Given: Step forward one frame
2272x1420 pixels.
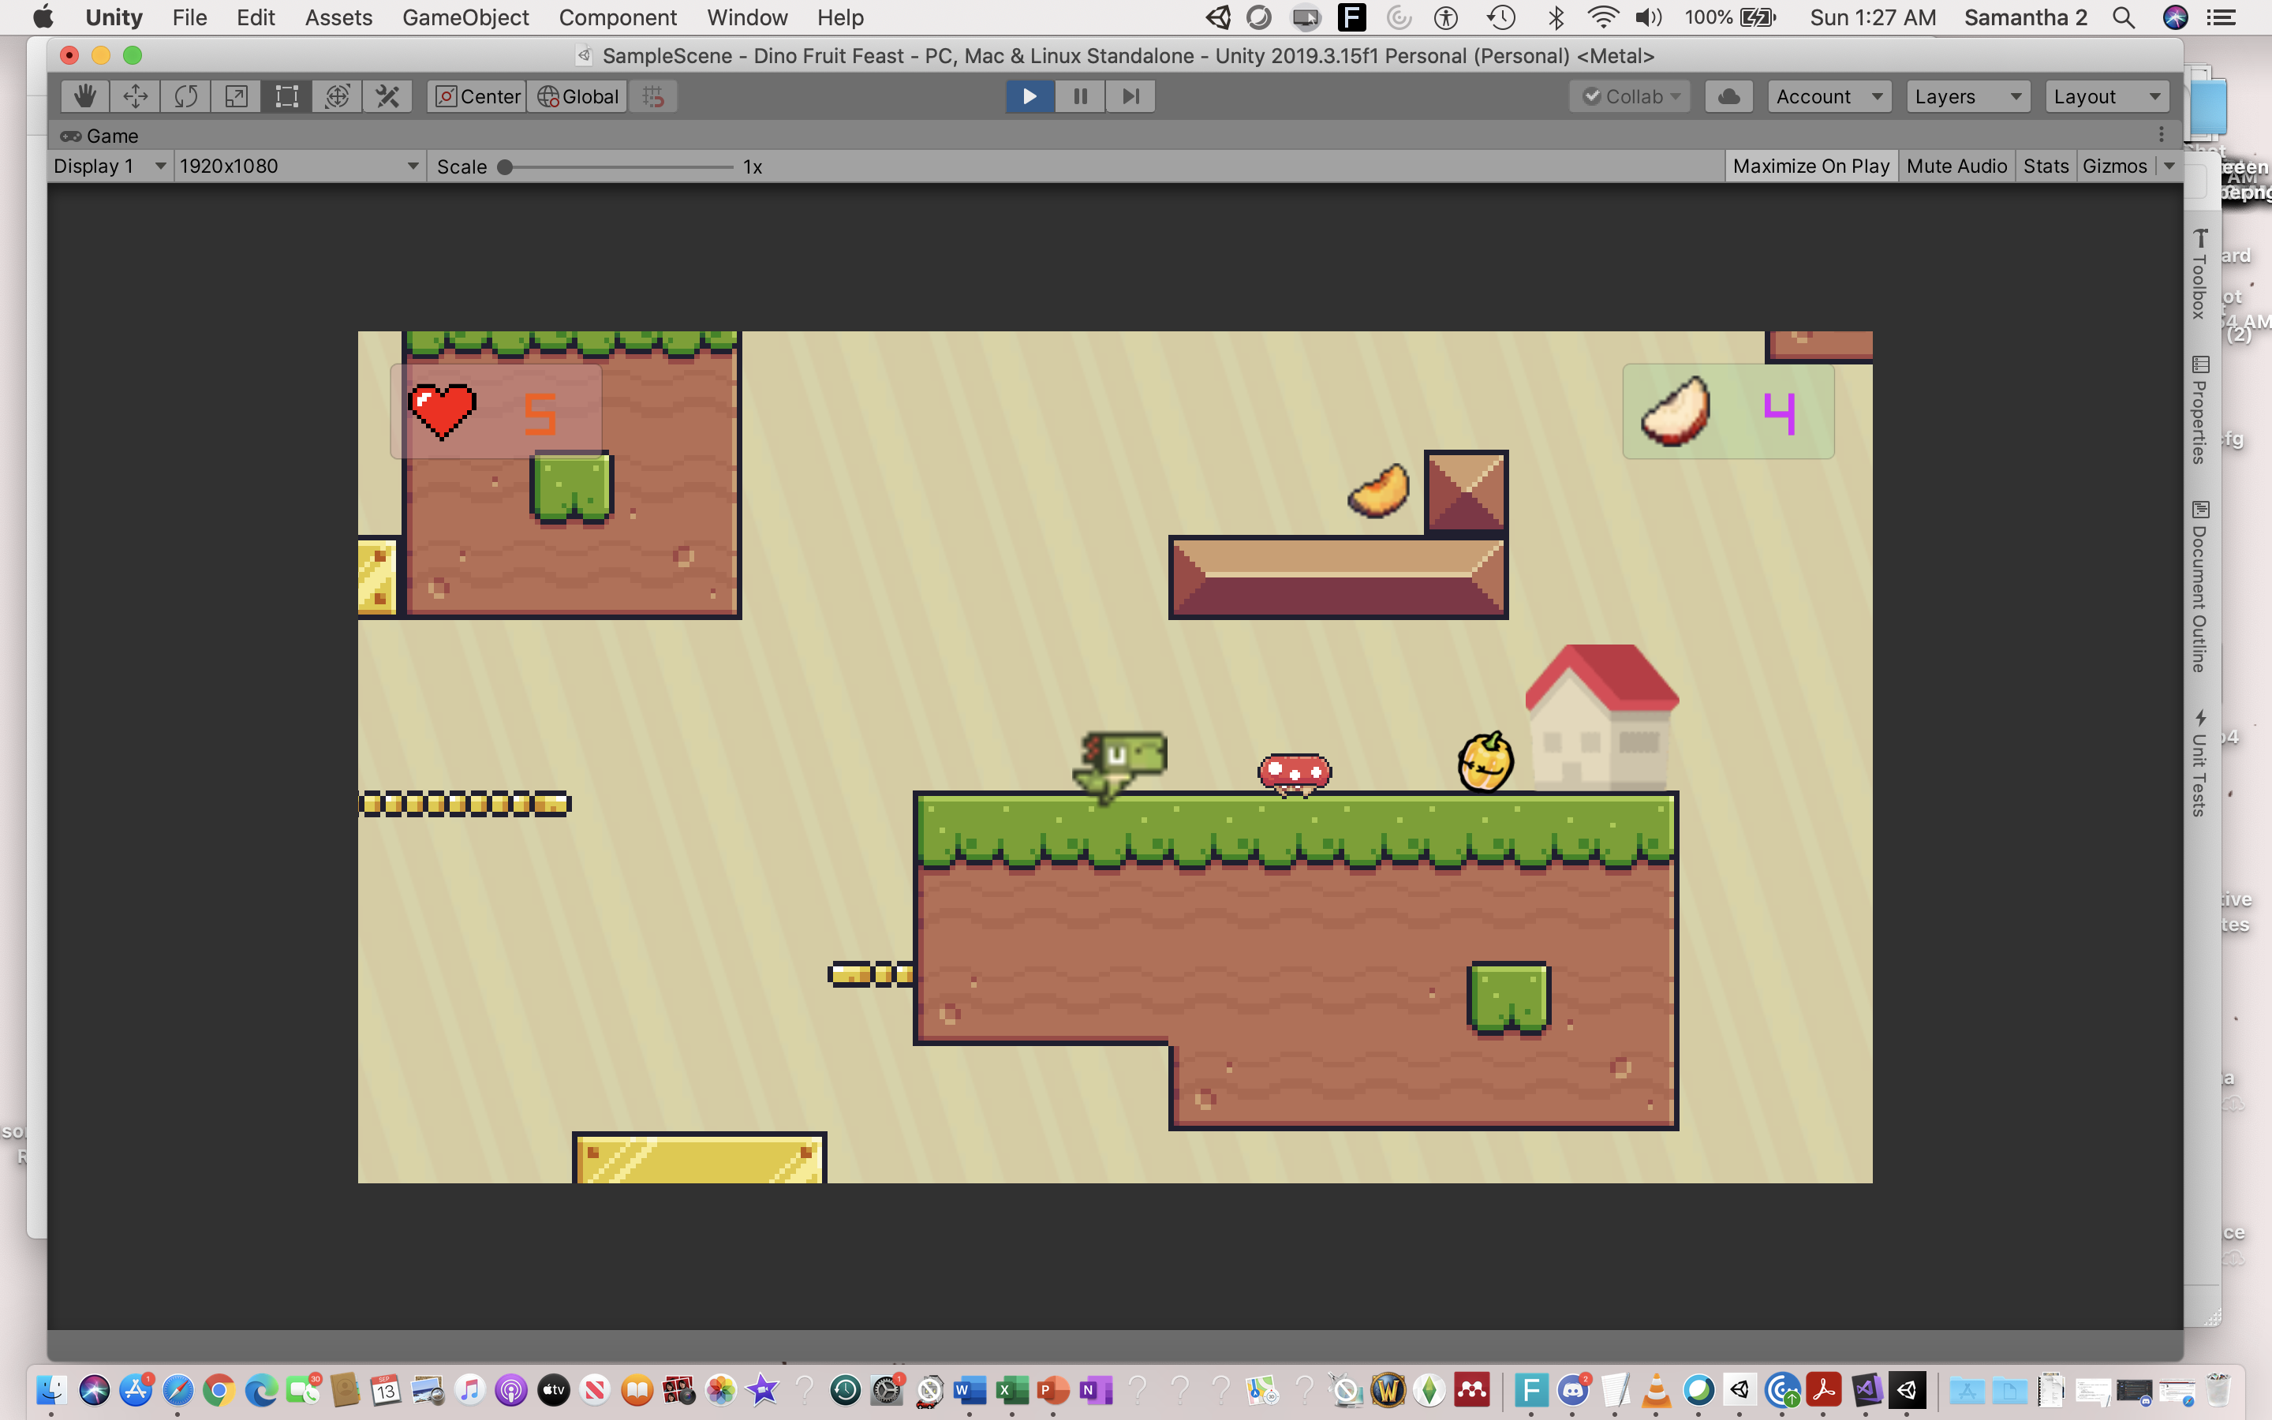Looking at the screenshot, I should (x=1130, y=95).
